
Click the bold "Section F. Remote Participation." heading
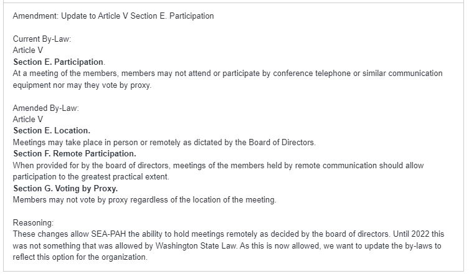click(x=75, y=153)
